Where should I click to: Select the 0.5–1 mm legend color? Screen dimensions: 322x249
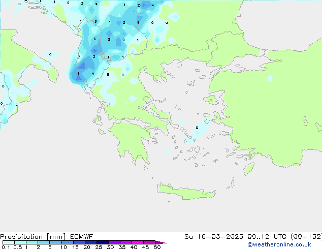pos(20,242)
